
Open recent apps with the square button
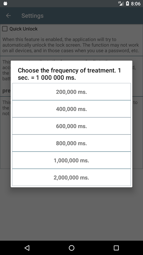point(116,248)
